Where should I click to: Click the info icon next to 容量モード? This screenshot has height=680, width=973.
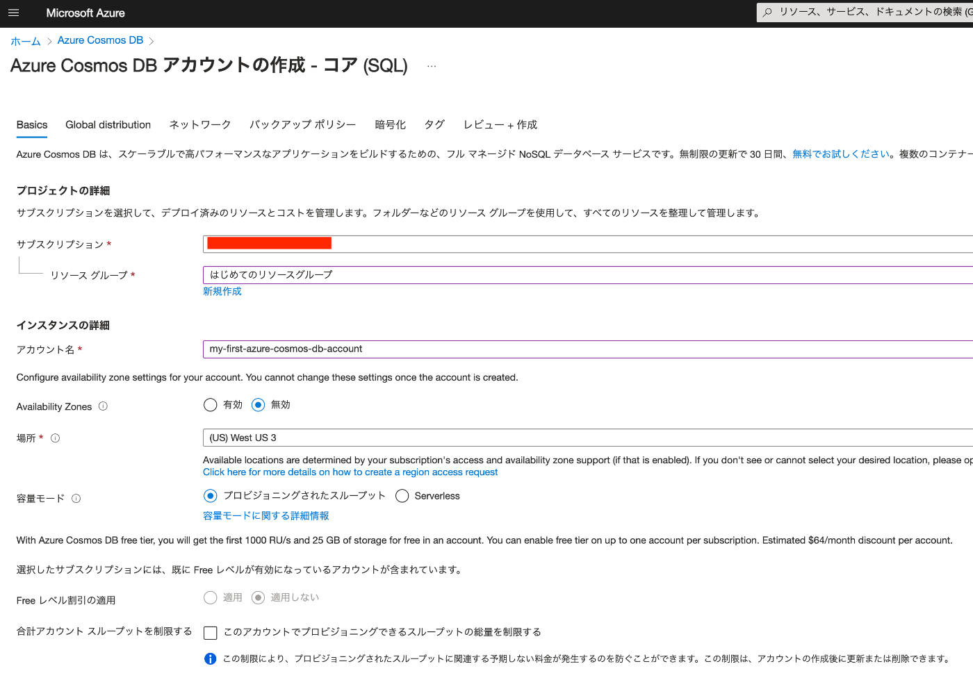click(x=76, y=499)
